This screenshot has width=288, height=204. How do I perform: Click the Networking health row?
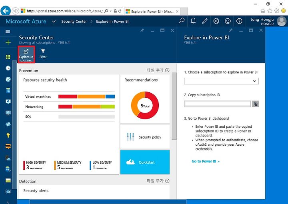pos(69,107)
